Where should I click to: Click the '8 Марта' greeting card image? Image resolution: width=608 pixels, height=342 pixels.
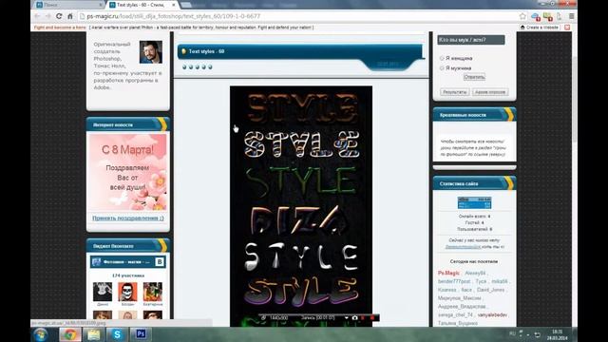[128, 172]
